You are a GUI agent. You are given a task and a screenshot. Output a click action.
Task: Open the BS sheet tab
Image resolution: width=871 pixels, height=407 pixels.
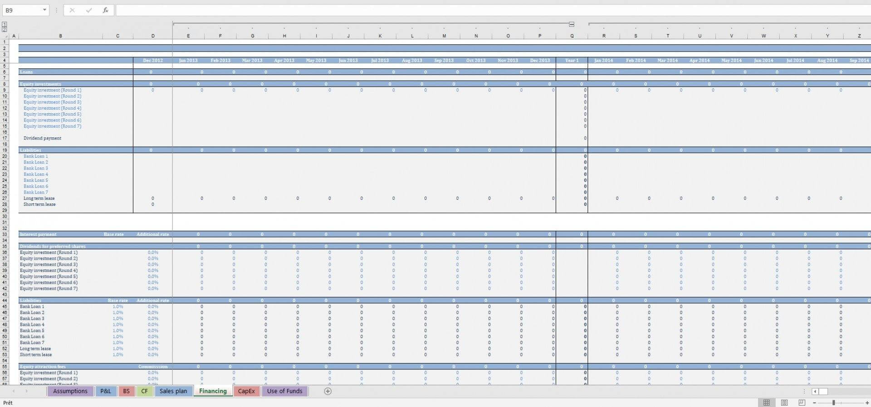tap(126, 391)
